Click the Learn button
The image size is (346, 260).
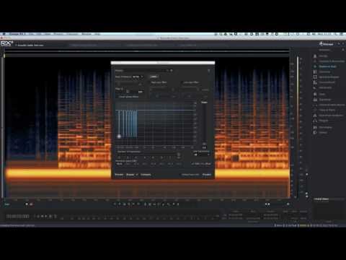click(154, 77)
